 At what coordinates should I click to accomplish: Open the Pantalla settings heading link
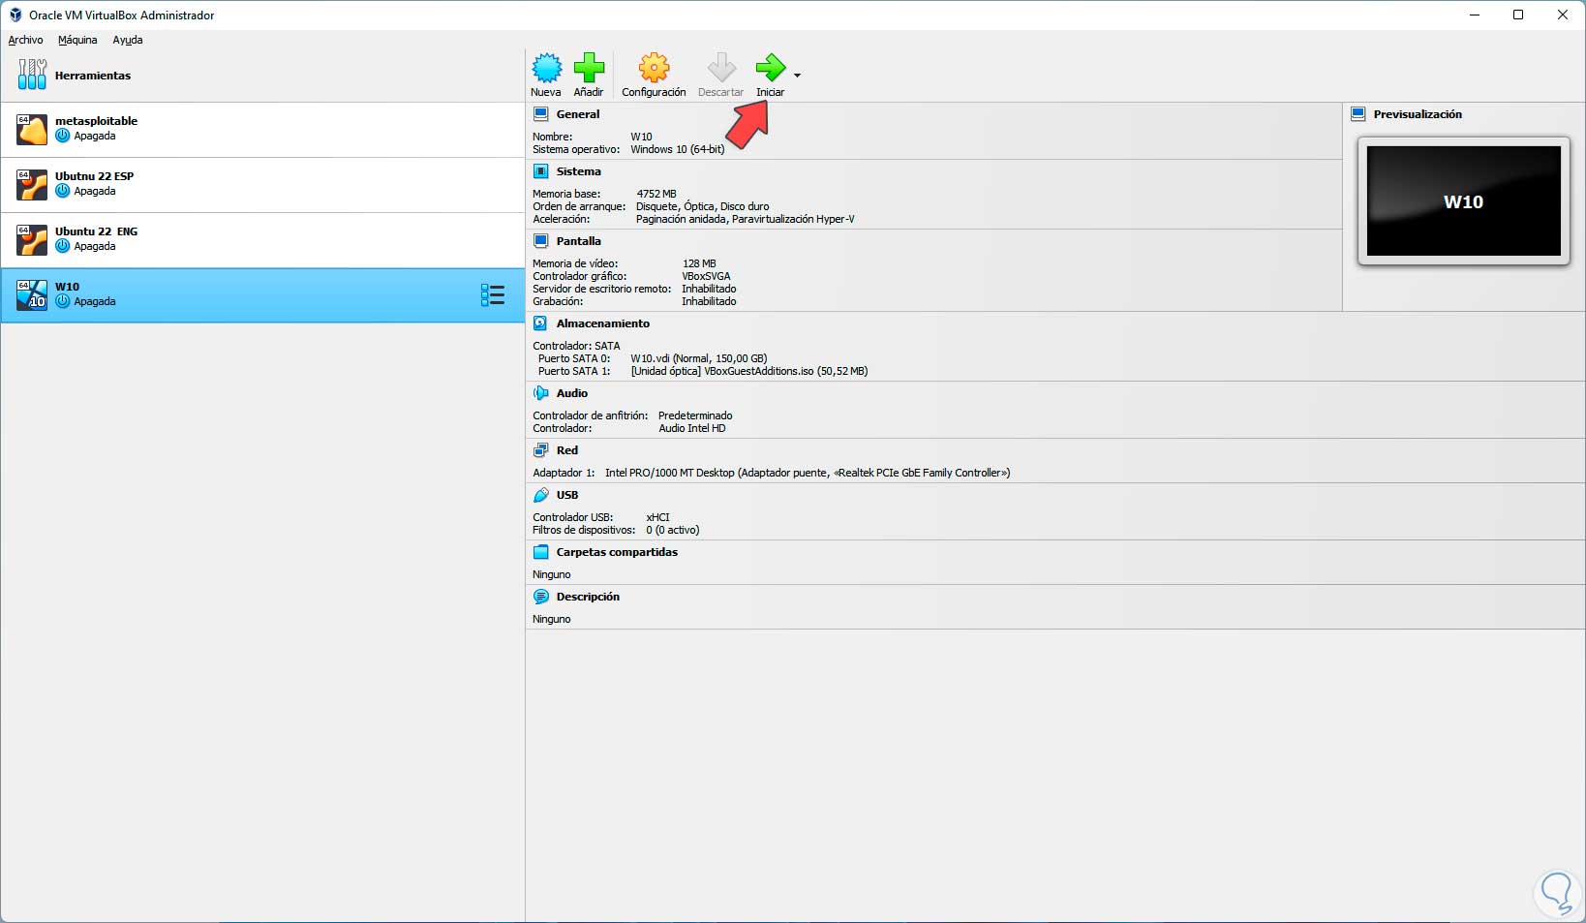pos(578,241)
